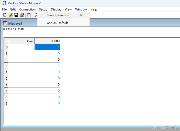The image size is (180, 131).
Task: Select the highlighted value cell in row 0
Action: 47,47
